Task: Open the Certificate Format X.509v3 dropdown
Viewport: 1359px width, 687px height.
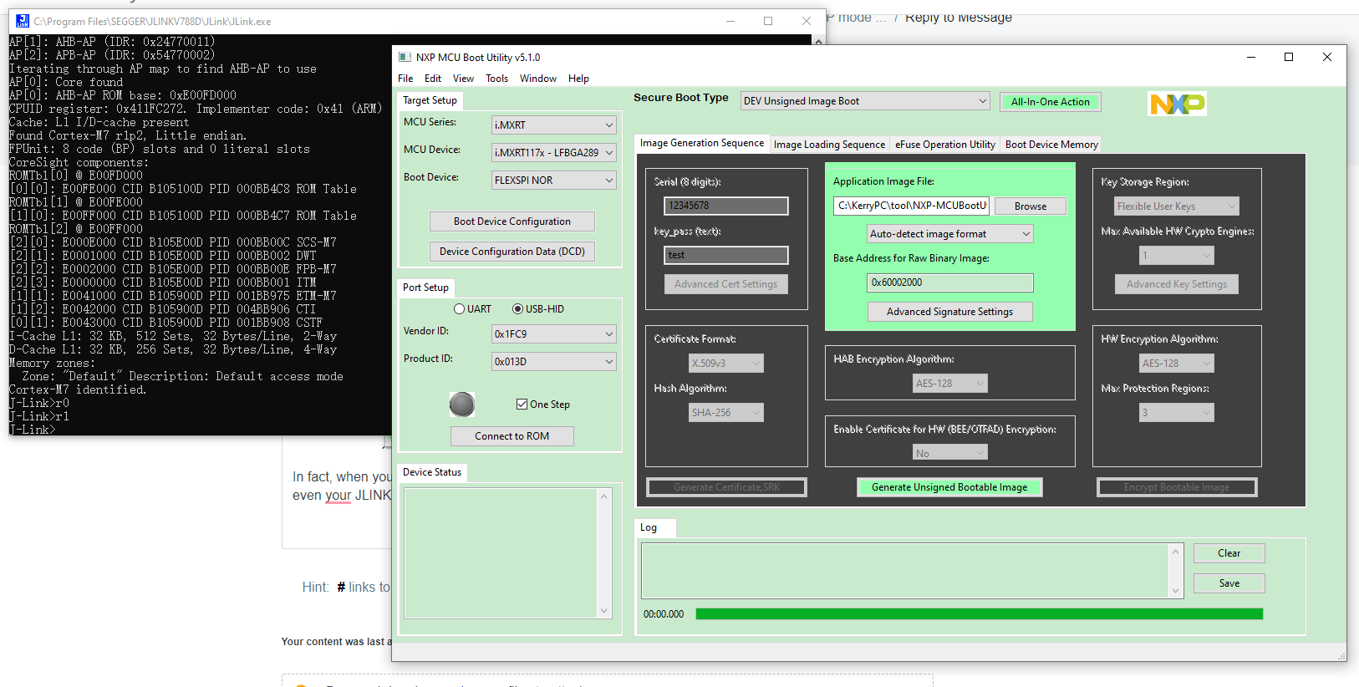Action: click(x=726, y=364)
